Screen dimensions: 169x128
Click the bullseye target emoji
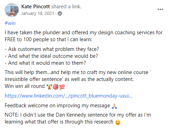pyautogui.click(x=56, y=87)
